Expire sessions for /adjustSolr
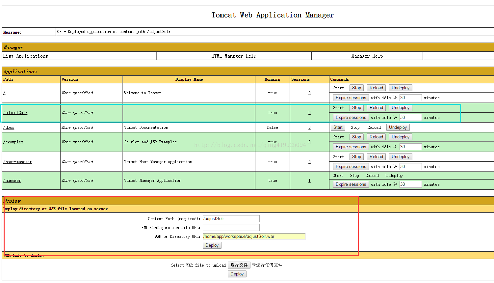Image resolution: width=494 pixels, height=283 pixels. 351,118
